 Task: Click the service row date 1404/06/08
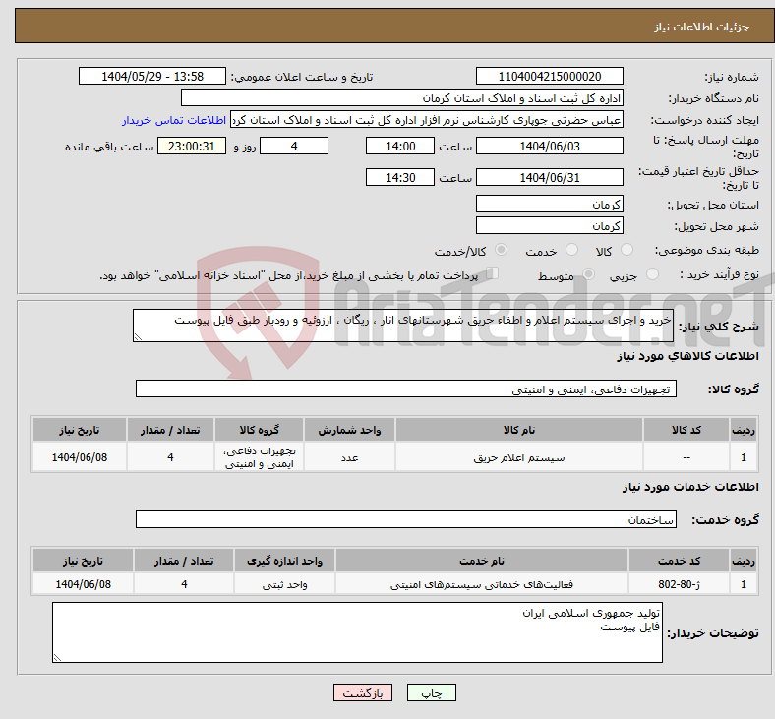click(x=83, y=583)
